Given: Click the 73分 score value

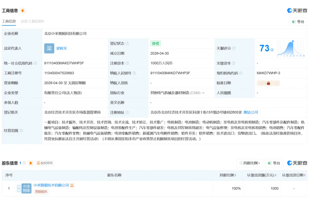Looking at the screenshot, I should click(x=266, y=48).
